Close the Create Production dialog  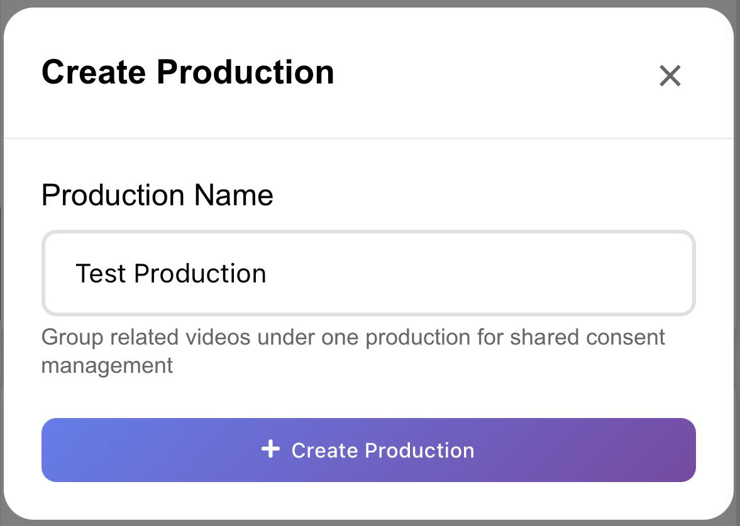pyautogui.click(x=670, y=76)
